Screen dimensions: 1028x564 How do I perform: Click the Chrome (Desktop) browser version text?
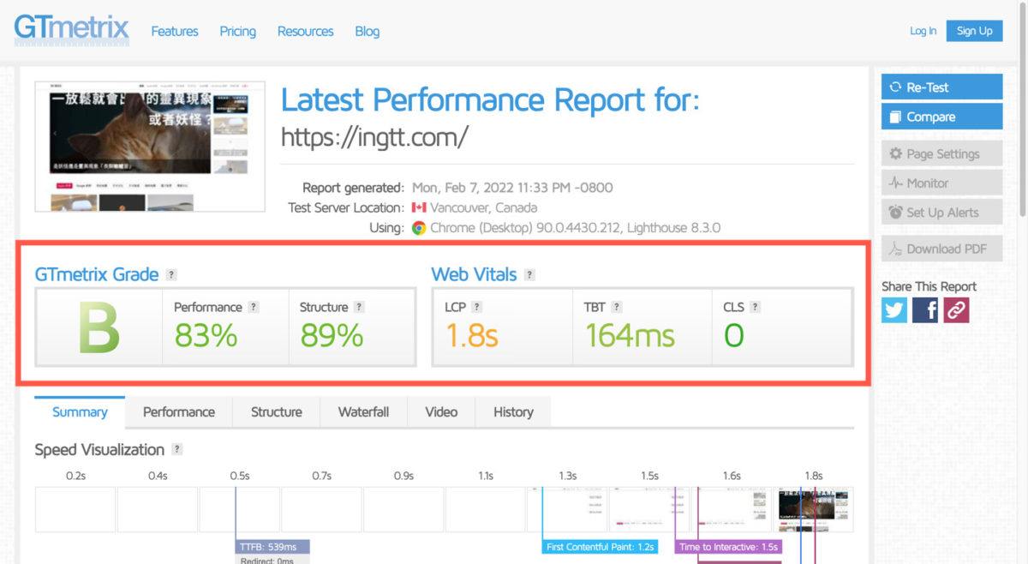[576, 228]
